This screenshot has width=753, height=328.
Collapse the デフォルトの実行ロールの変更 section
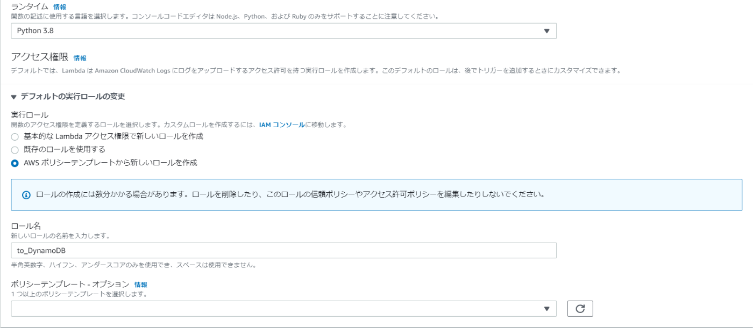[68, 97]
